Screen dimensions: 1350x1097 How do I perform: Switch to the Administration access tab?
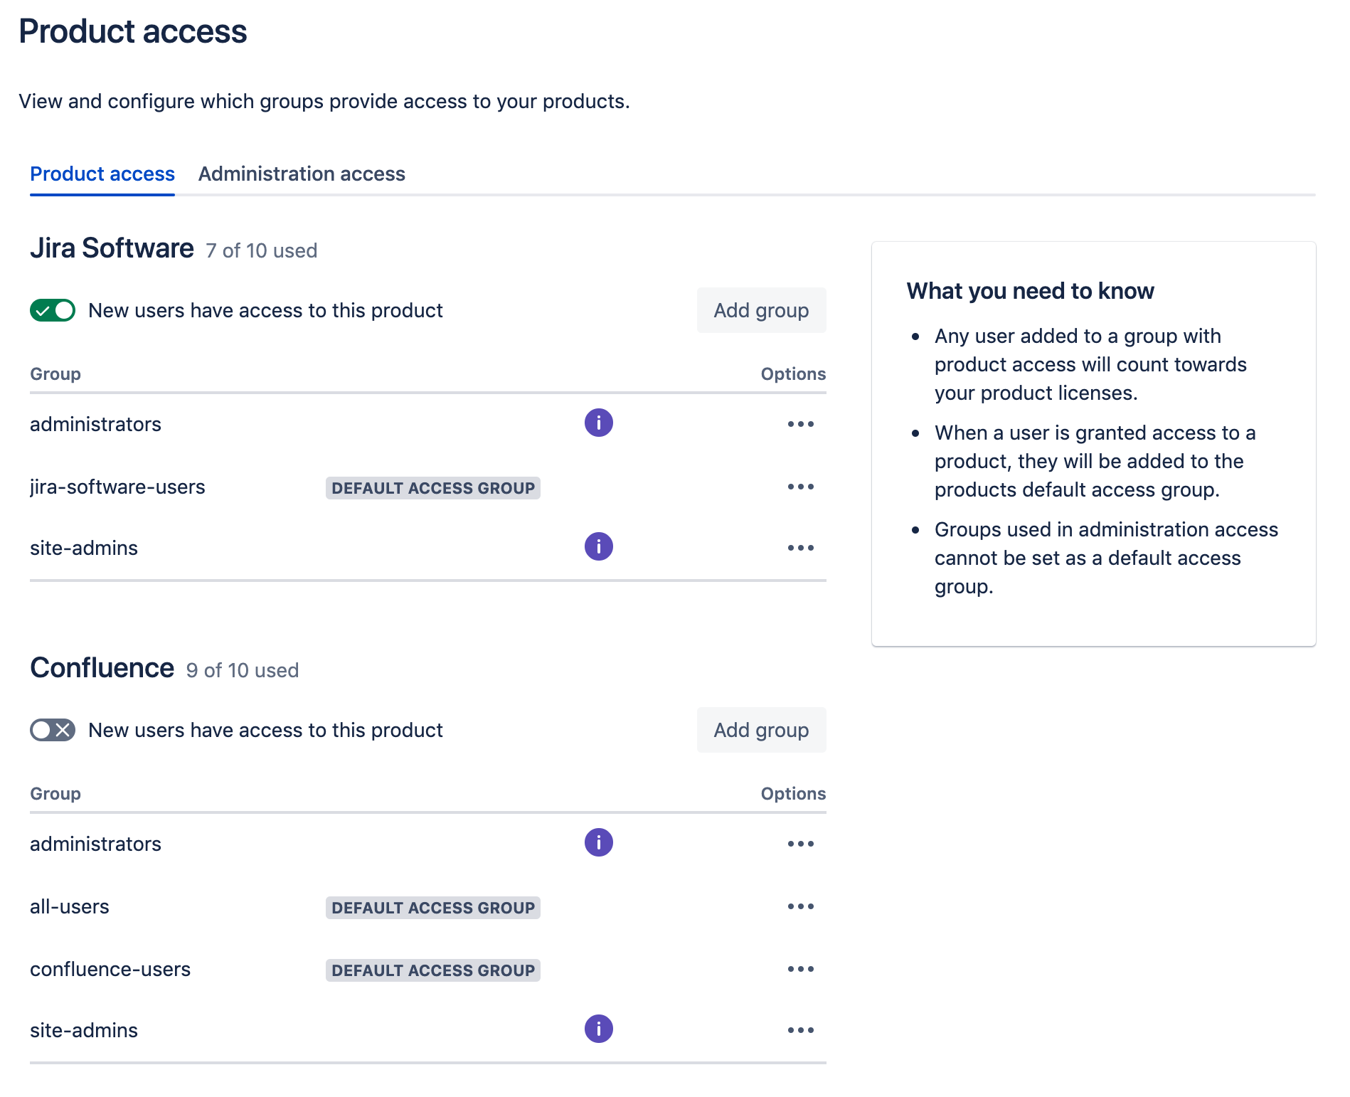pos(302,174)
